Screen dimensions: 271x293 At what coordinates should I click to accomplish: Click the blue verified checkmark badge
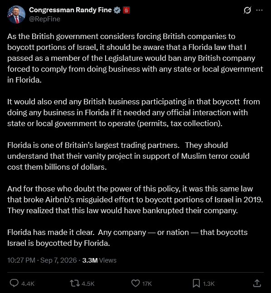117,10
